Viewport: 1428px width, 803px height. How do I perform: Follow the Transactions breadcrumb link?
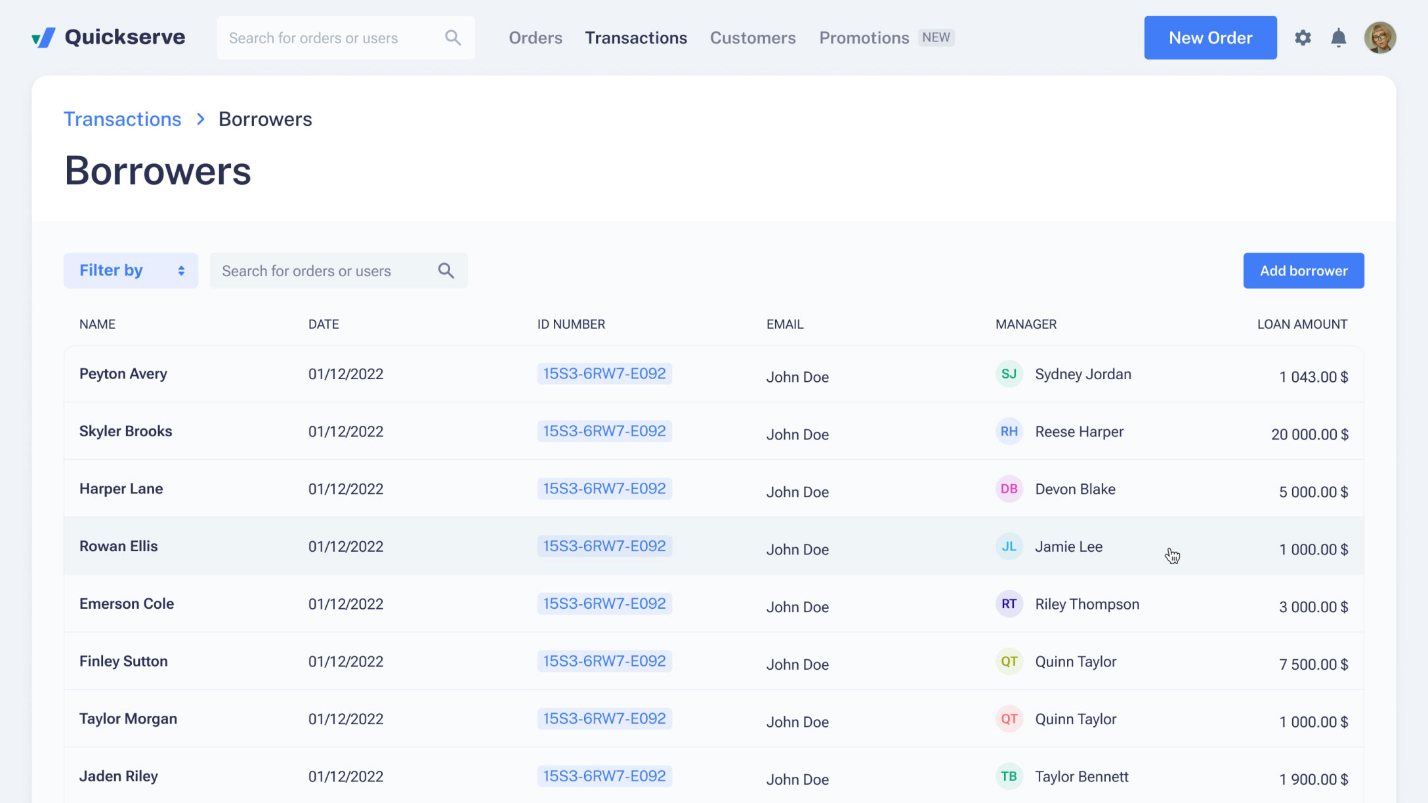click(x=122, y=119)
